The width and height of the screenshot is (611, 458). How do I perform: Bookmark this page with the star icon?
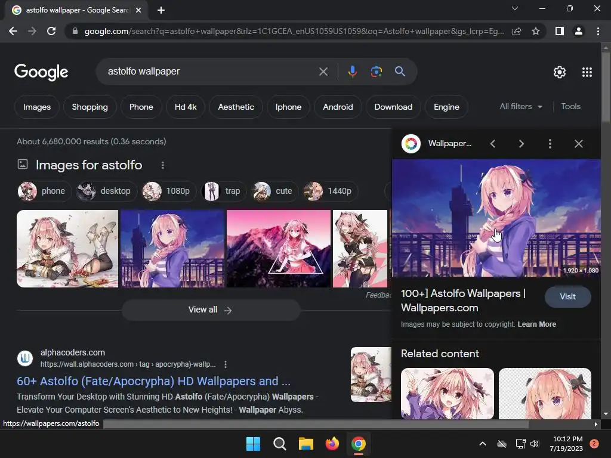click(536, 31)
